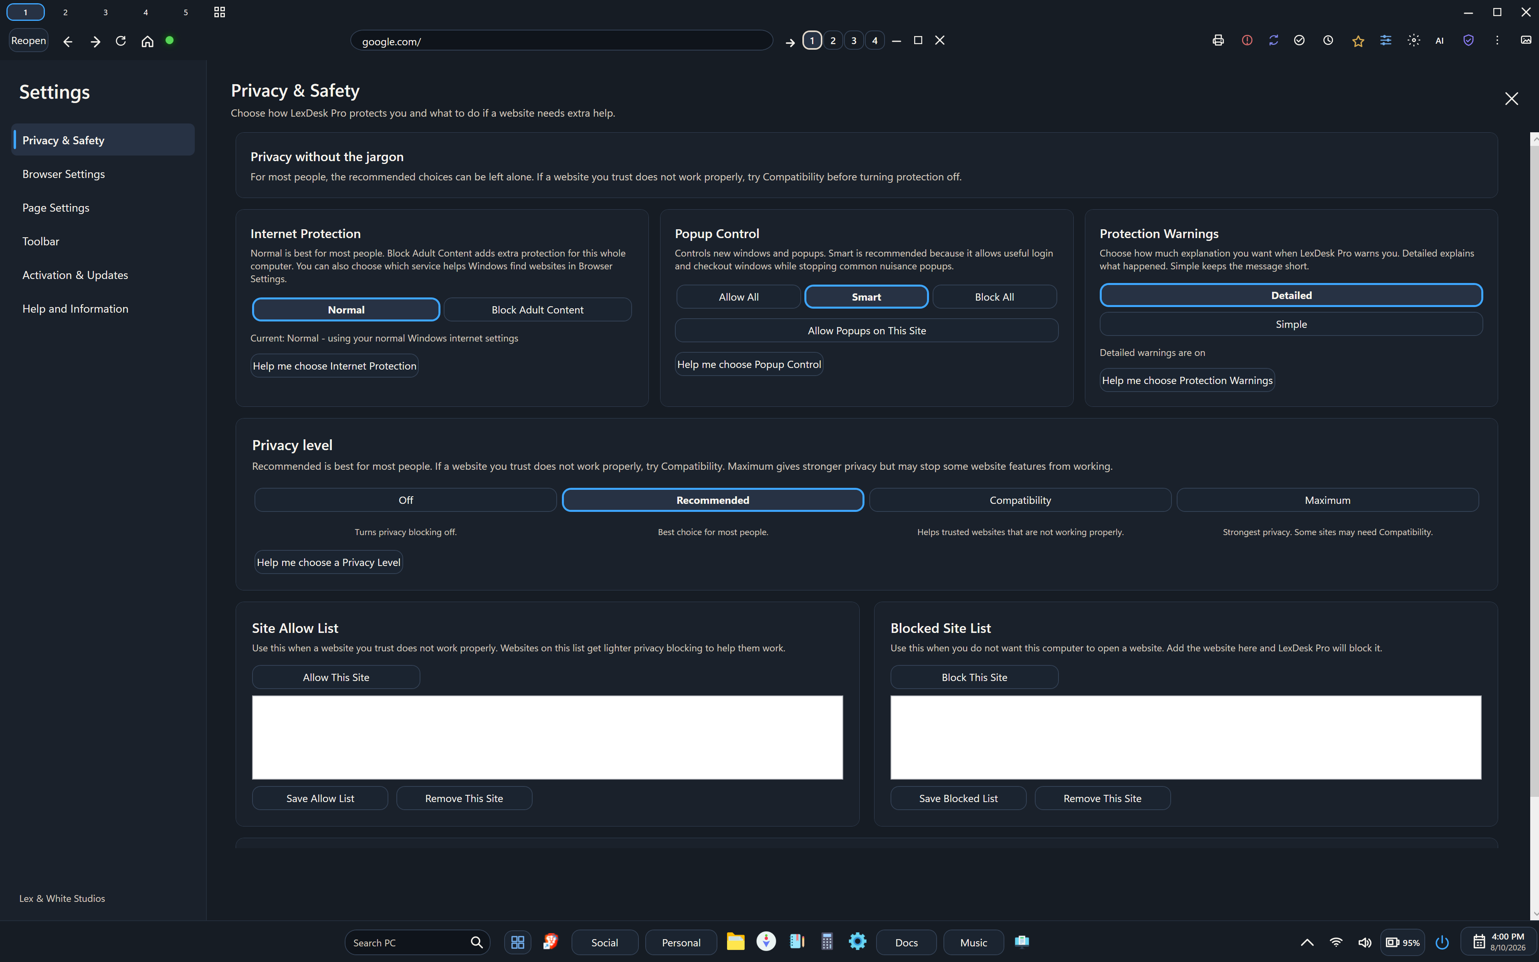
Task: Click the red exclamation alert icon
Action: point(1246,40)
